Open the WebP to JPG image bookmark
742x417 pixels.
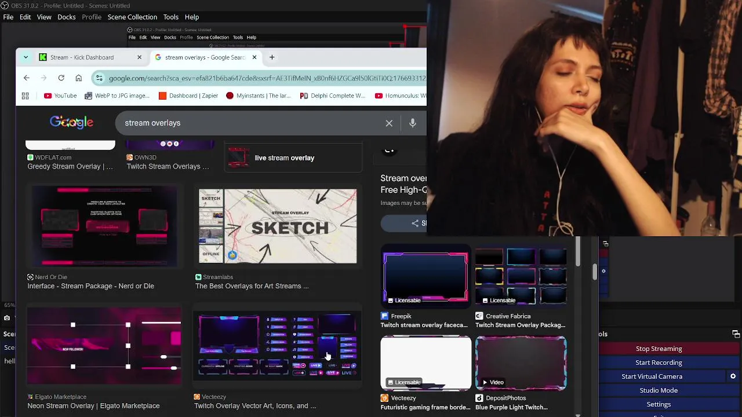tap(117, 96)
